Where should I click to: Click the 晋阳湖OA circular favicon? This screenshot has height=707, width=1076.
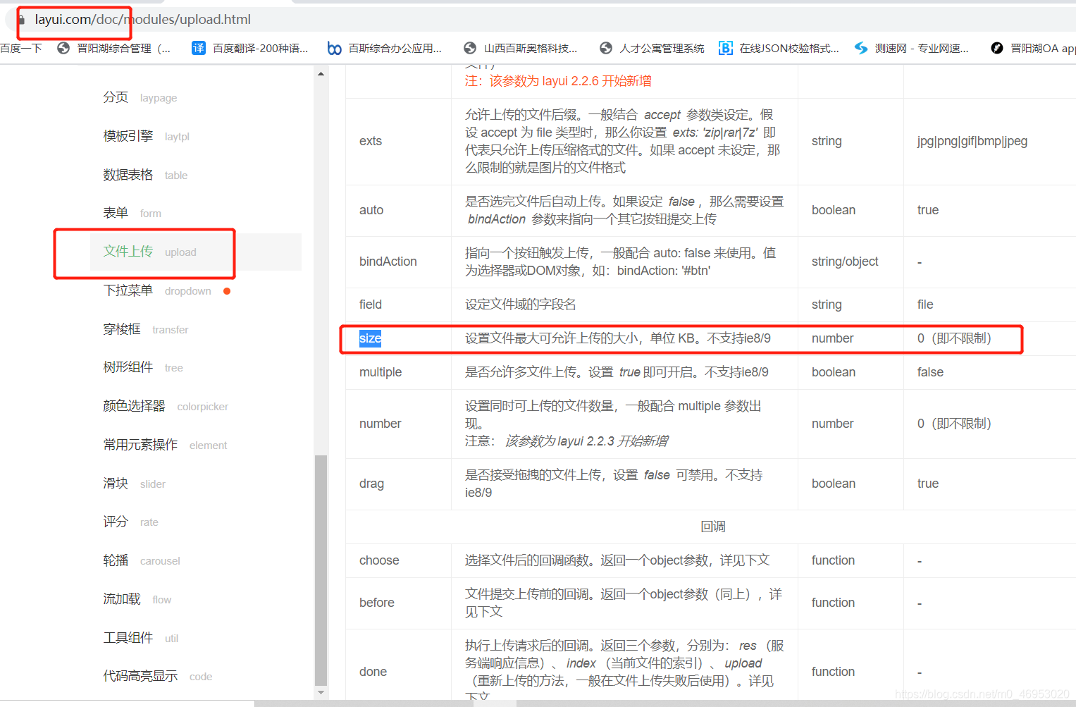997,48
